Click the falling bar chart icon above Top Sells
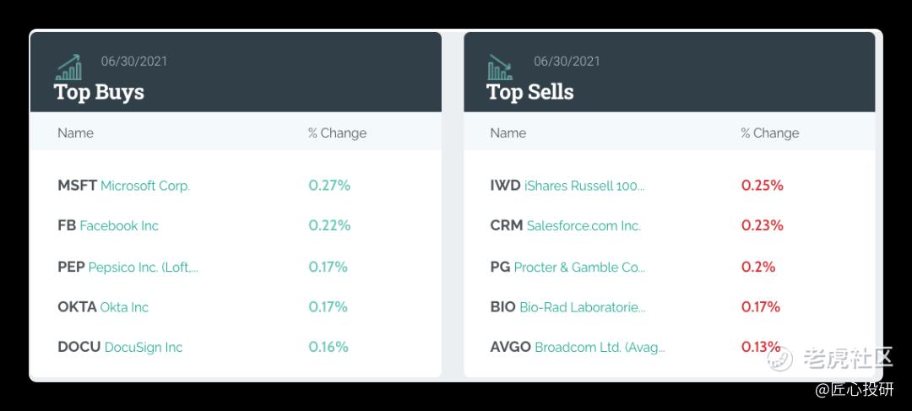 click(500, 68)
